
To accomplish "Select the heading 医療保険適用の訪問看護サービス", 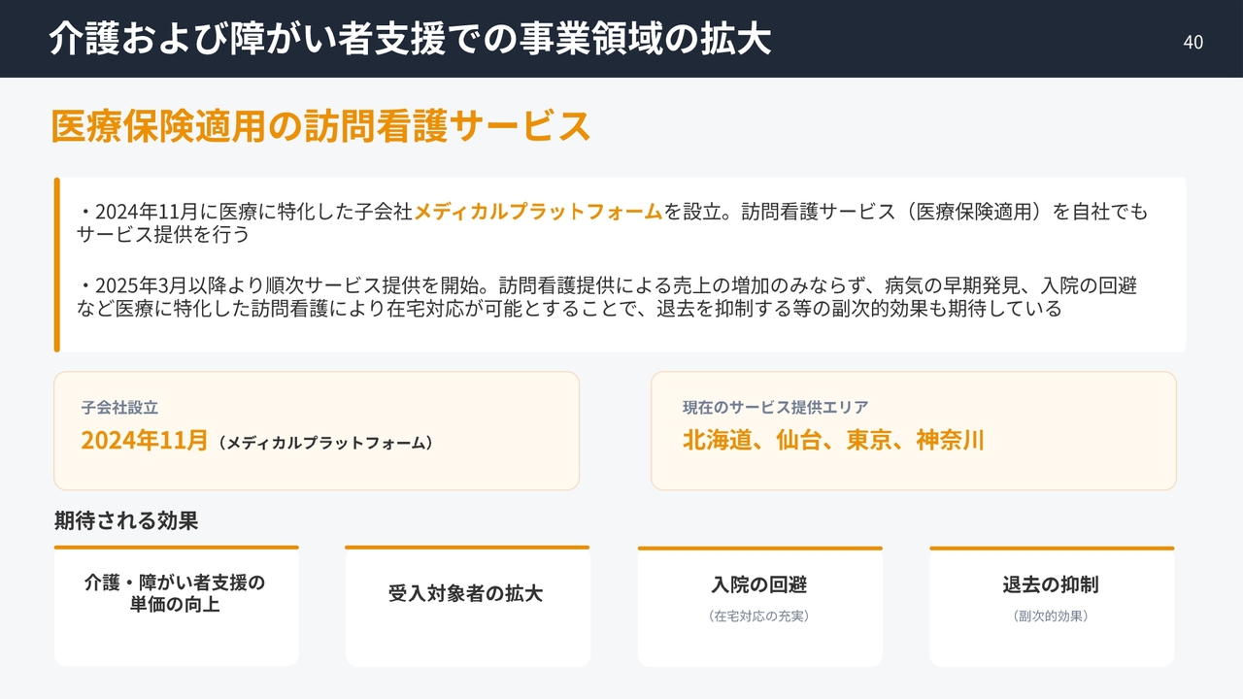I will pyautogui.click(x=321, y=127).
